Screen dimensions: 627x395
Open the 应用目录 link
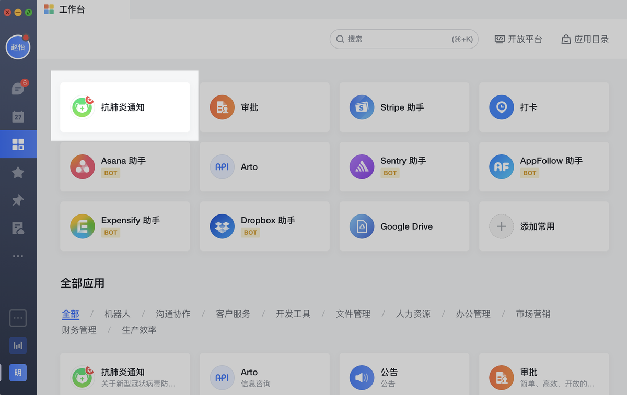585,39
